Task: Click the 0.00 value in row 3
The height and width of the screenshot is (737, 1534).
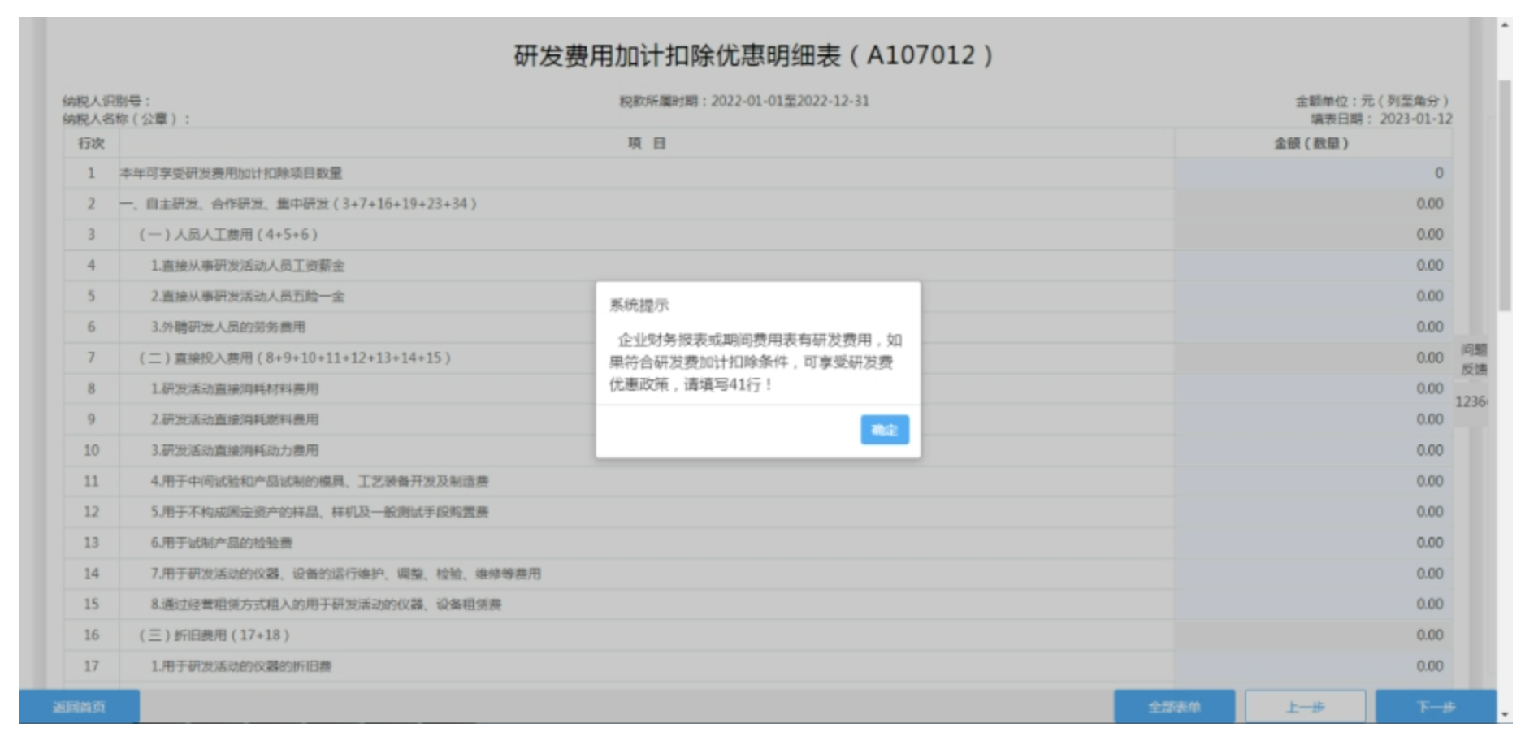Action: (1430, 235)
